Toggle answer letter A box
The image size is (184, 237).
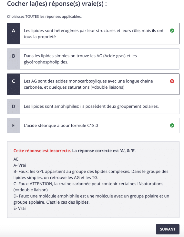pos(14,34)
